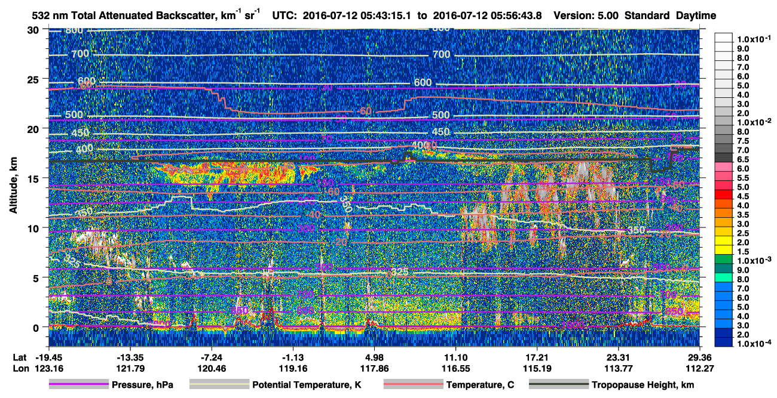The height and width of the screenshot is (398, 777).
Task: Click the altitude tick label '25'
Action: point(34,79)
